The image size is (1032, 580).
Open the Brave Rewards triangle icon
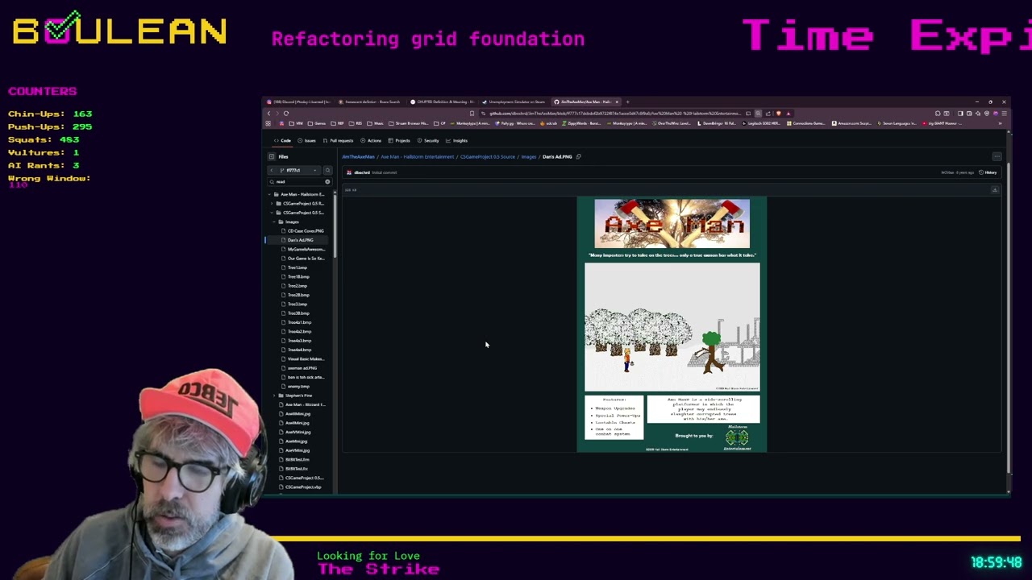tap(788, 114)
